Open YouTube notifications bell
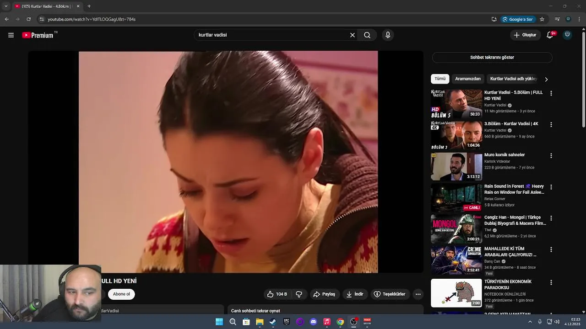This screenshot has height=329, width=586. (550, 35)
